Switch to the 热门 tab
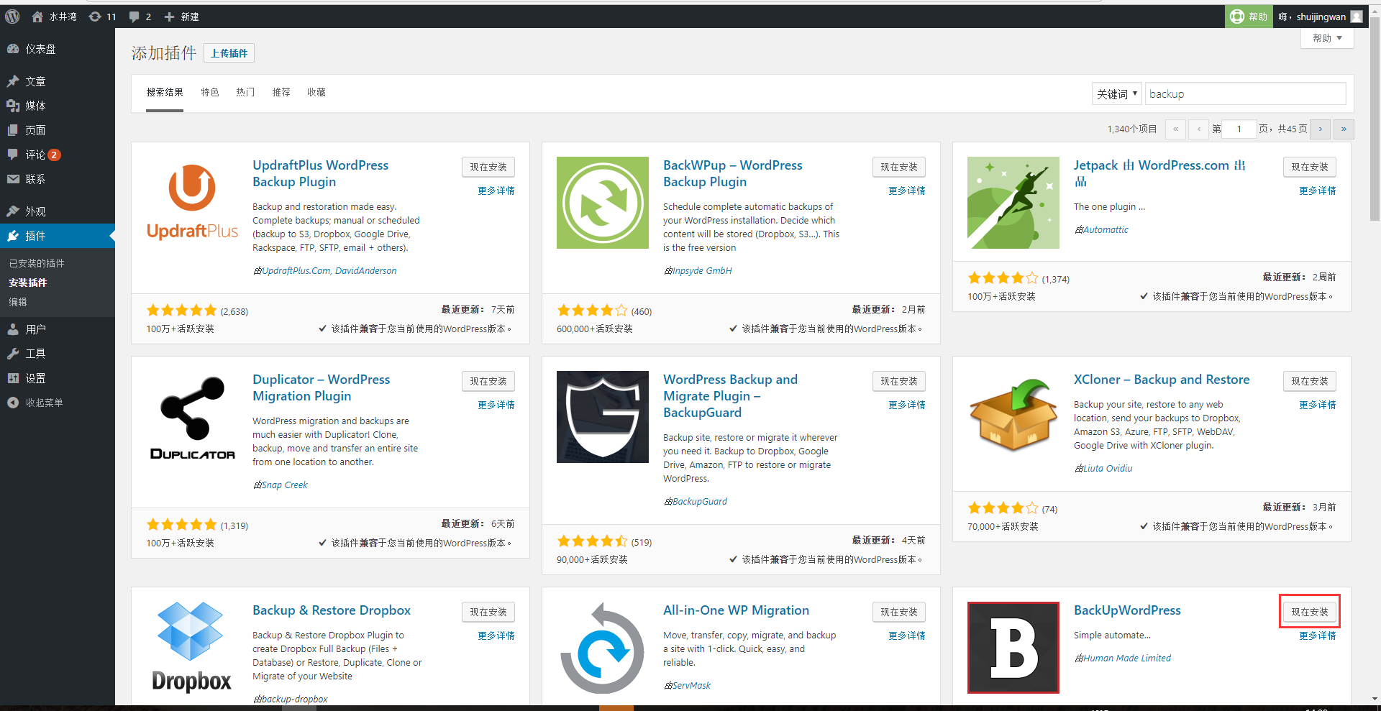The image size is (1381, 711). pos(245,92)
